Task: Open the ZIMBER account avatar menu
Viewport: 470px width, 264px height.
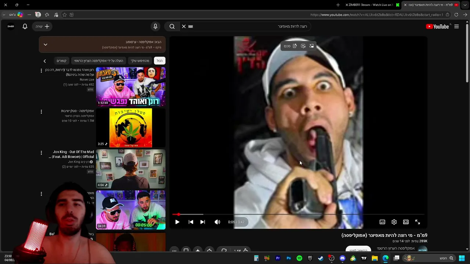Action: [x=11, y=26]
